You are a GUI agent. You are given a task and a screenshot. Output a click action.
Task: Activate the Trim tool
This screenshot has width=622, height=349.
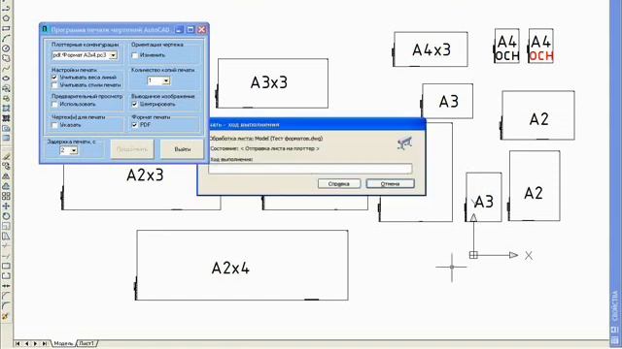pos(6,246)
